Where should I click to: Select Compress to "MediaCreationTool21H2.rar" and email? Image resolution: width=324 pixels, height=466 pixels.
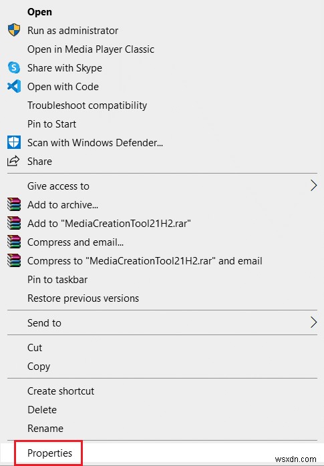[x=145, y=261]
